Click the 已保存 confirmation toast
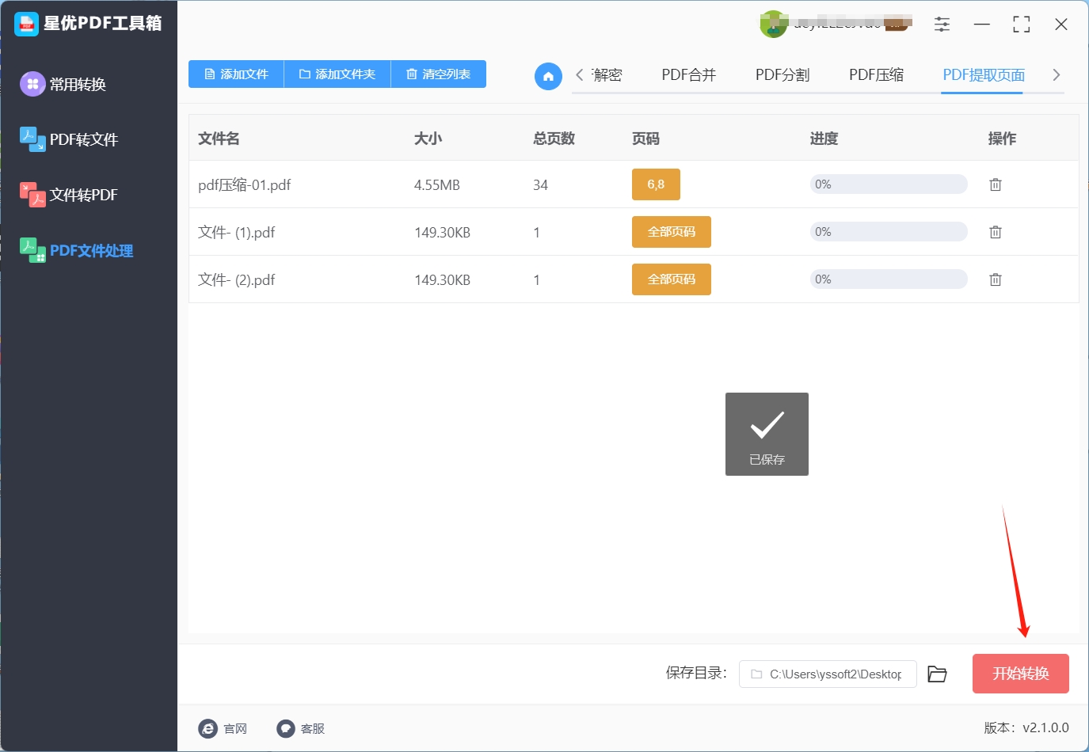 click(x=767, y=434)
